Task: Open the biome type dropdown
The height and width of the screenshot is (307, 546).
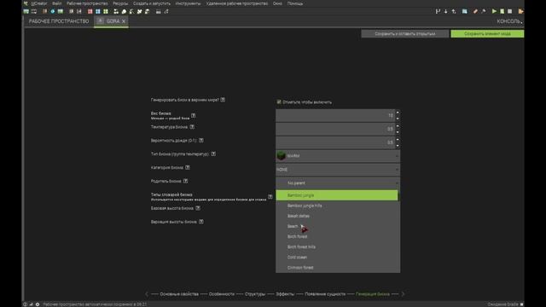Action: click(338, 155)
